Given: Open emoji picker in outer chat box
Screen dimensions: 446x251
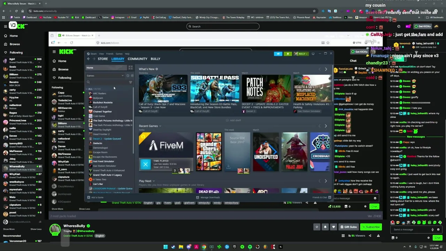Looking at the screenshot, I should pyautogui.click(x=438, y=230).
